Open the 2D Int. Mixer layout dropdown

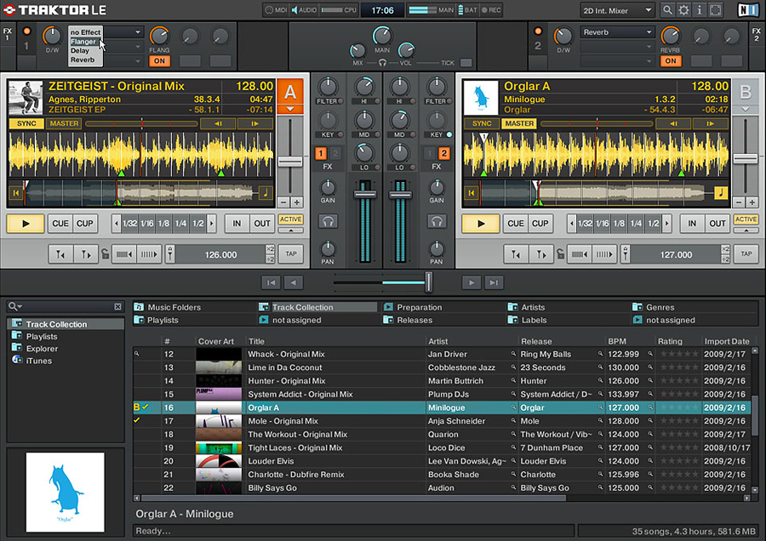pos(617,10)
